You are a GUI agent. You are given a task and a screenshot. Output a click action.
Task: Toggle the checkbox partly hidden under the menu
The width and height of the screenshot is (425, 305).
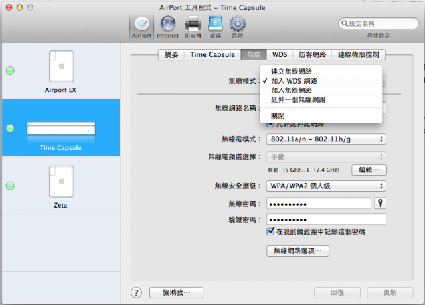coord(270,125)
